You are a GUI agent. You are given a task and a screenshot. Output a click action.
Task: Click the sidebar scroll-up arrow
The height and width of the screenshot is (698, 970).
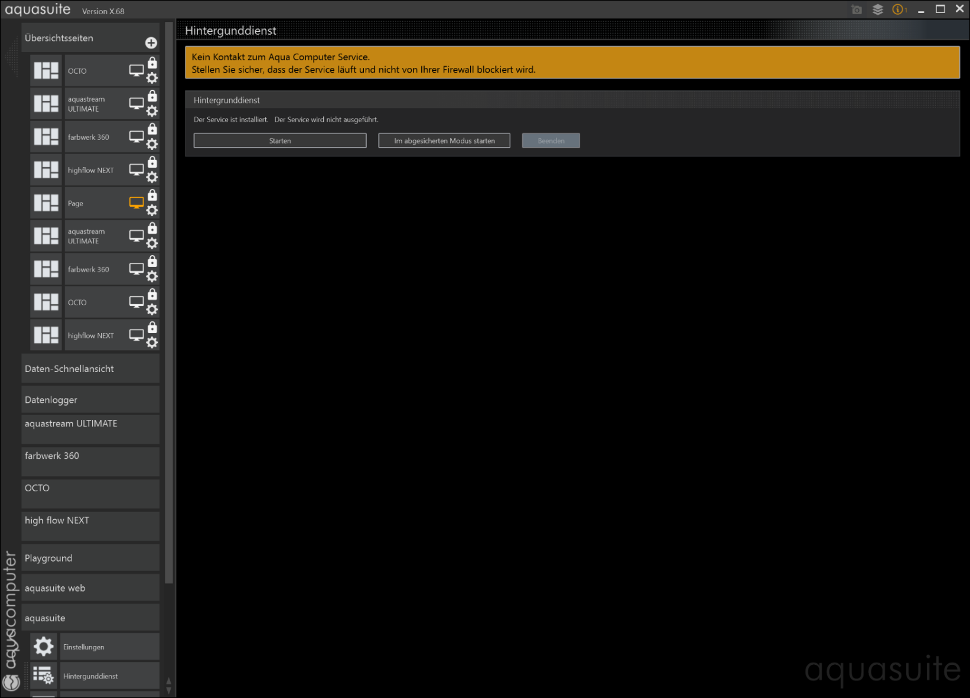click(x=169, y=681)
